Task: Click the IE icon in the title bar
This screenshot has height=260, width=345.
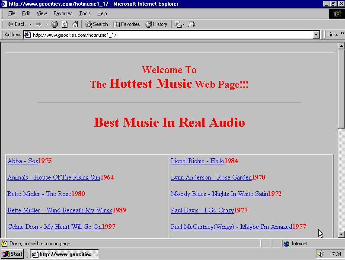Action: [4, 4]
